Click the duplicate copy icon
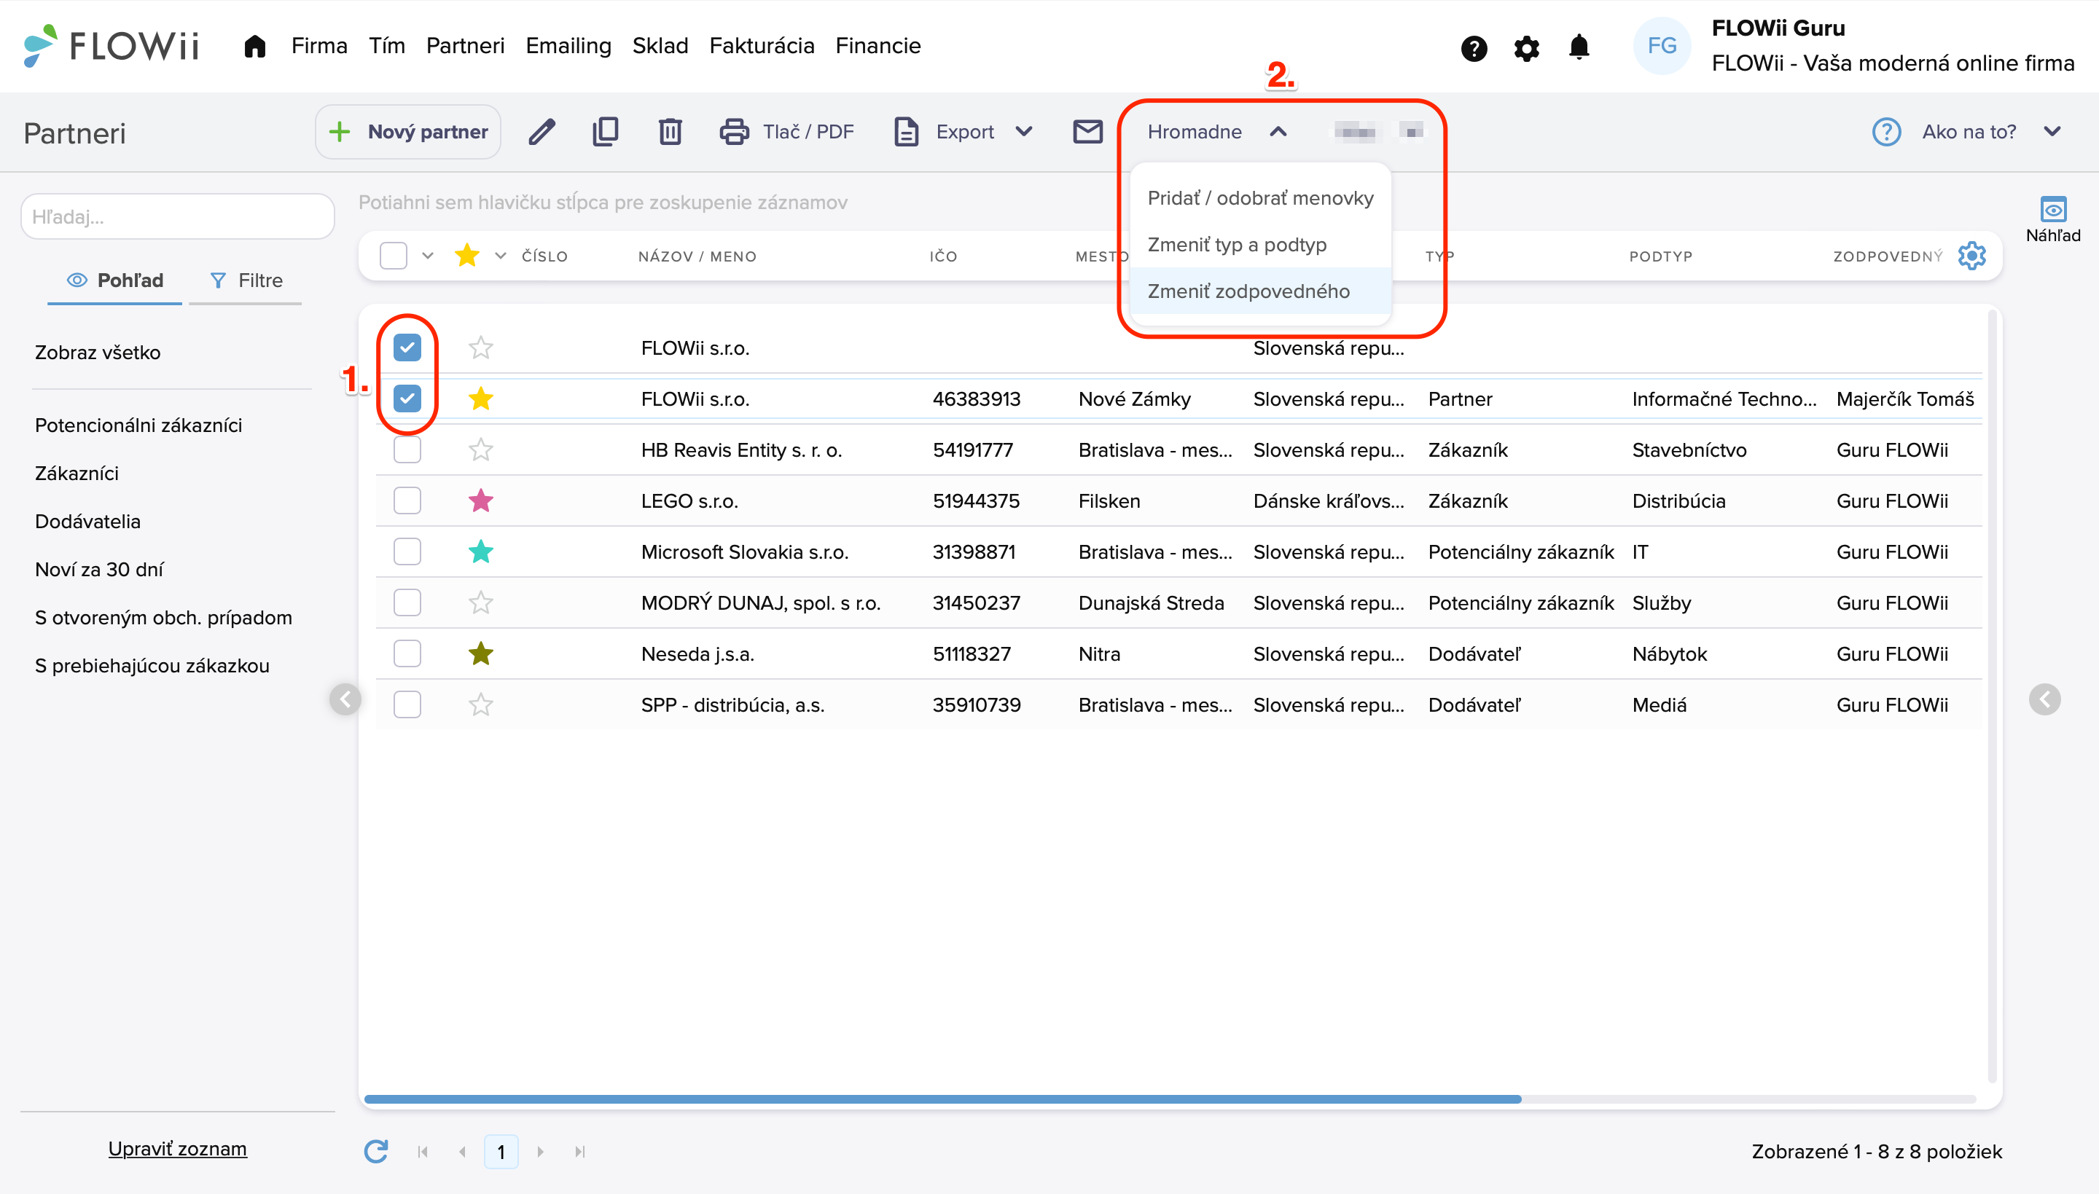 [606, 131]
